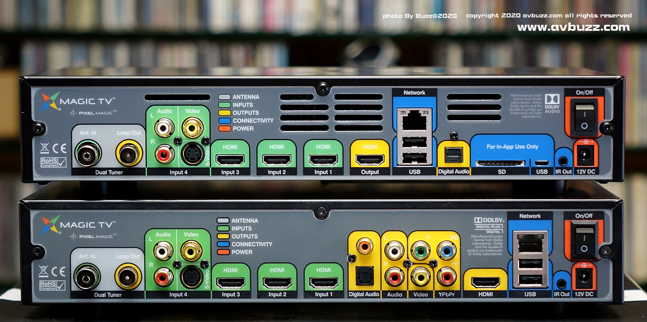This screenshot has height=322, width=647.
Task: Click the Magic TV logo on the top unit
Action: click(77, 101)
